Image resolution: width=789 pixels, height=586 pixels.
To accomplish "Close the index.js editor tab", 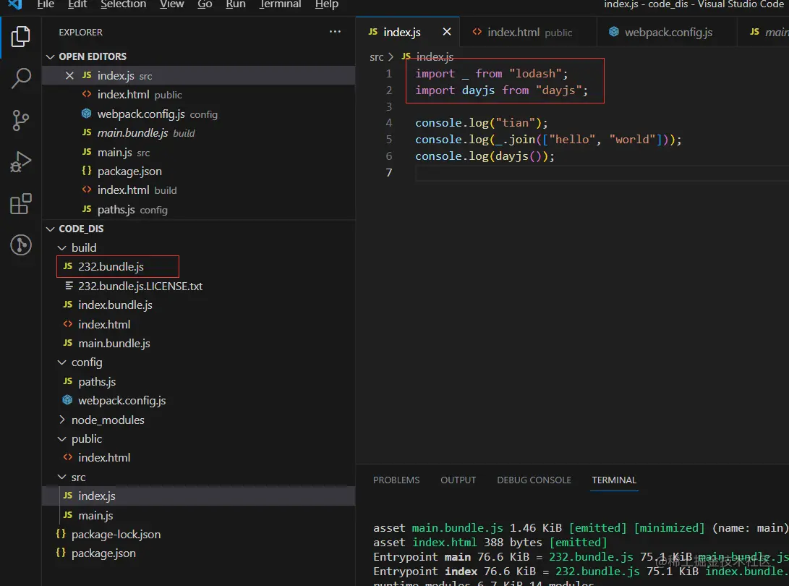I will click(x=447, y=32).
